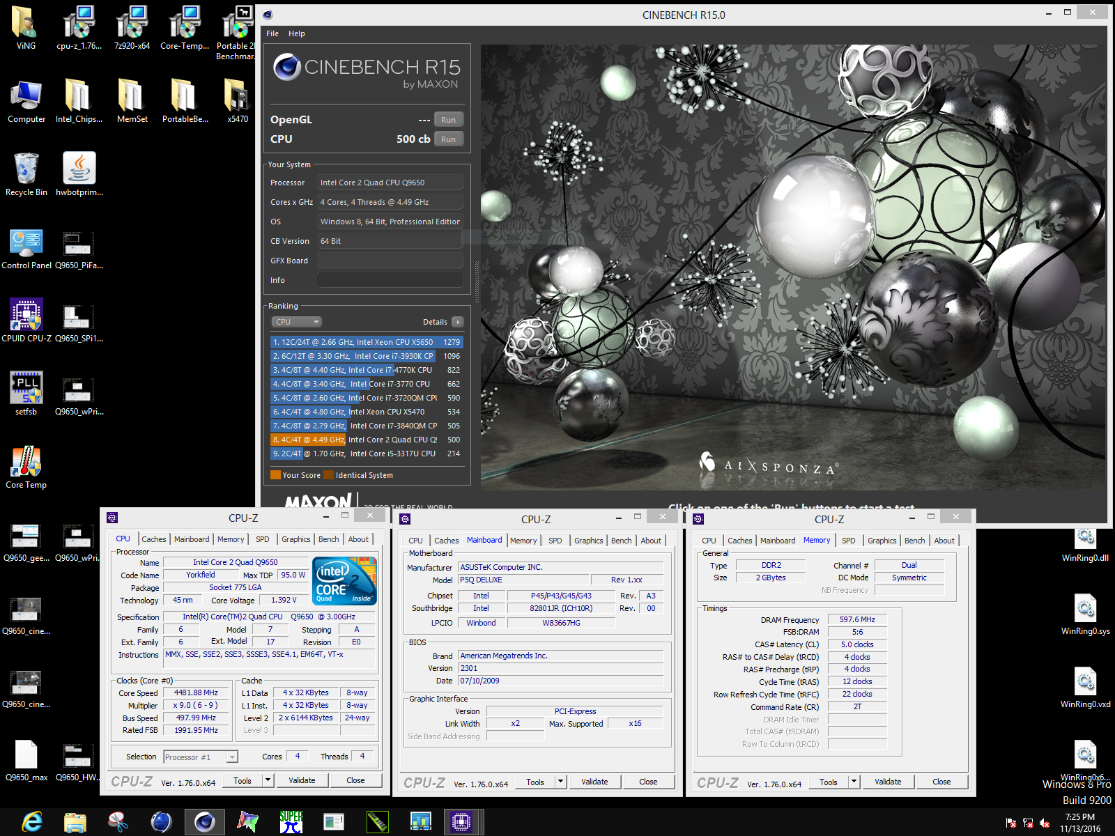The height and width of the screenshot is (836, 1115).
Task: Open the WinRing0.dll file
Action: point(1085,543)
